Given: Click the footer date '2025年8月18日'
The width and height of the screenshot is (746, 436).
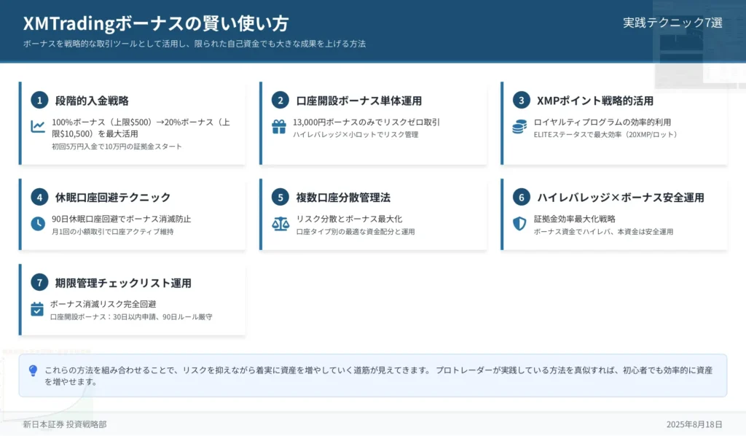Looking at the screenshot, I should point(694,424).
